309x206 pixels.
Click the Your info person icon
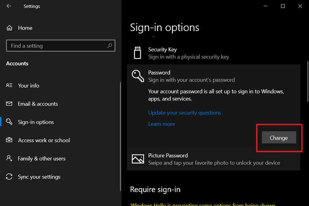click(9, 86)
